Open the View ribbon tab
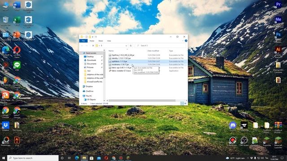Screen dimensions: 287x161 [109, 41]
